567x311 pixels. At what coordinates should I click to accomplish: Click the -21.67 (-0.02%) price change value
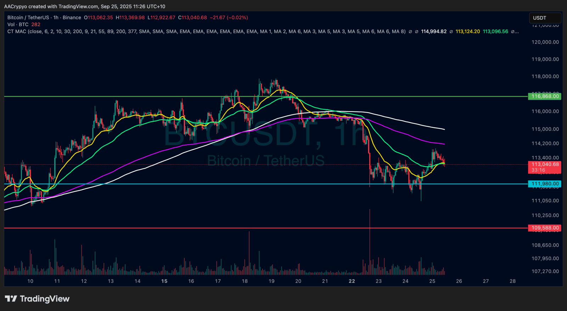point(229,18)
